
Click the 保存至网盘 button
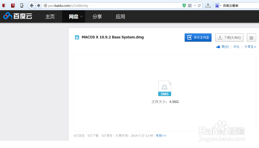[198, 37]
